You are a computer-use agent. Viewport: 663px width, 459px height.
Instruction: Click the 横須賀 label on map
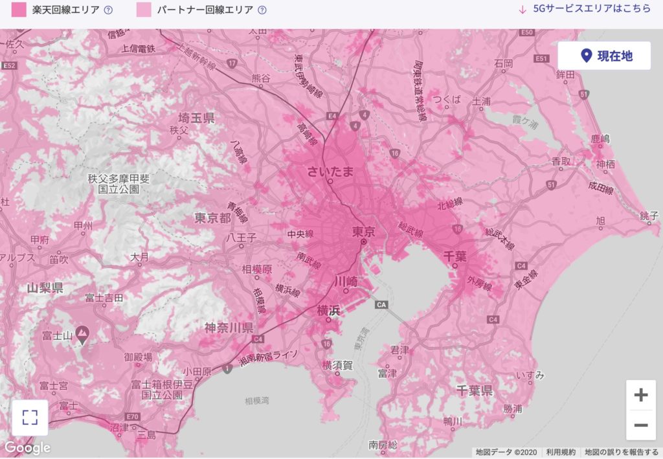click(337, 364)
